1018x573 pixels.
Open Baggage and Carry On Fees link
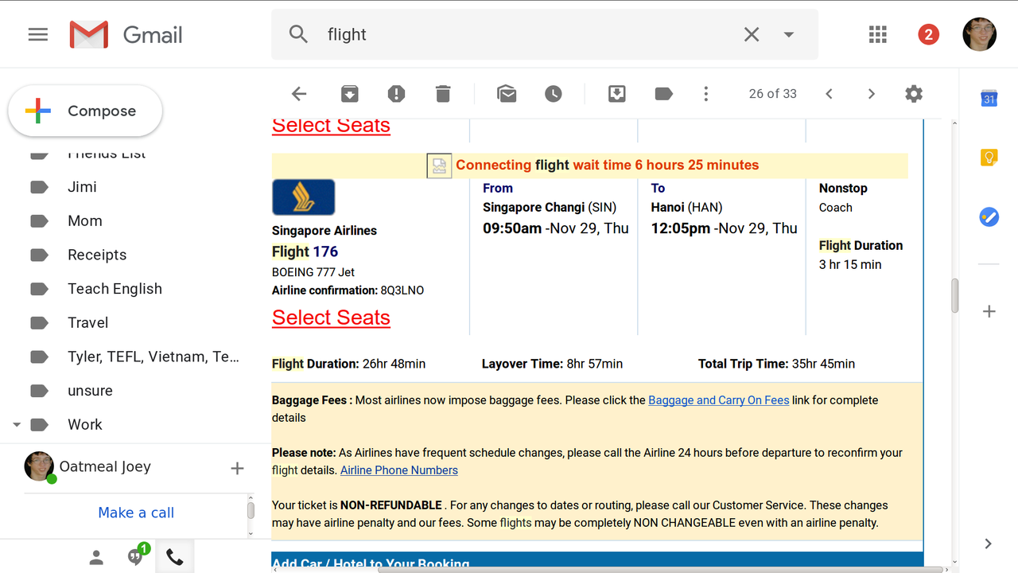pos(719,400)
